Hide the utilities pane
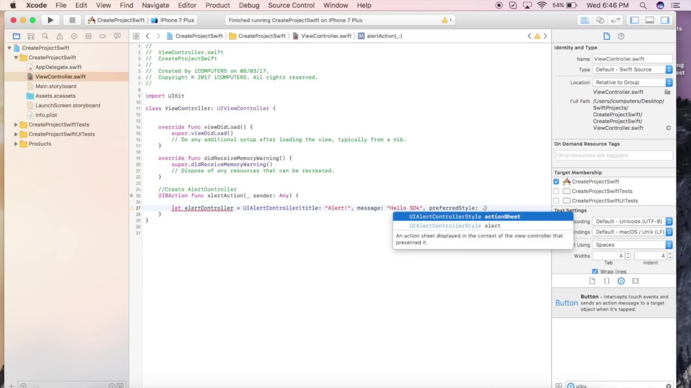This screenshot has height=388, width=691. click(x=665, y=20)
